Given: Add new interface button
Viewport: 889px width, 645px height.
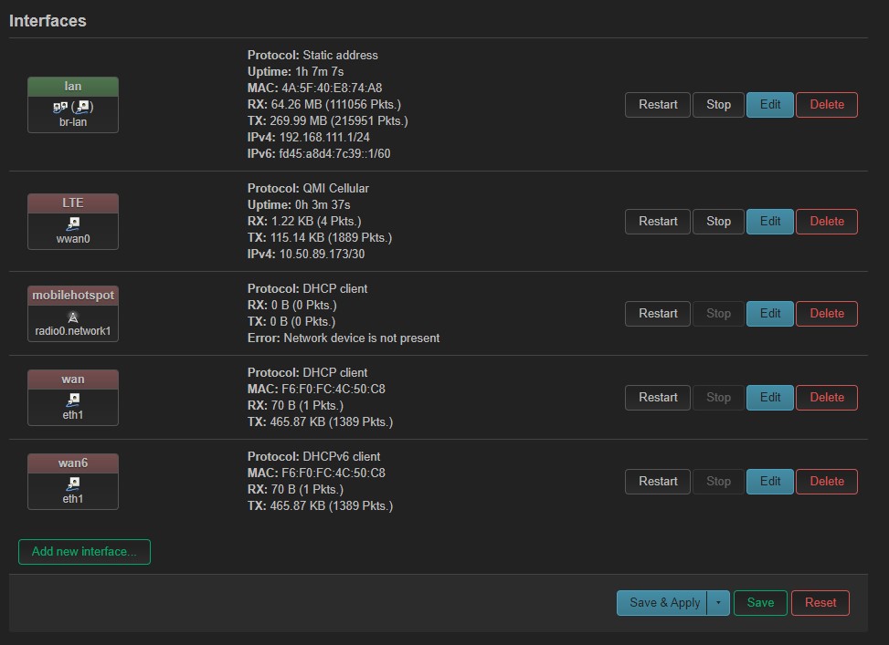Looking at the screenshot, I should pyautogui.click(x=84, y=552).
